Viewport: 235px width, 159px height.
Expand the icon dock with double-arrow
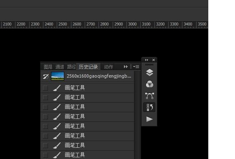pos(147,60)
